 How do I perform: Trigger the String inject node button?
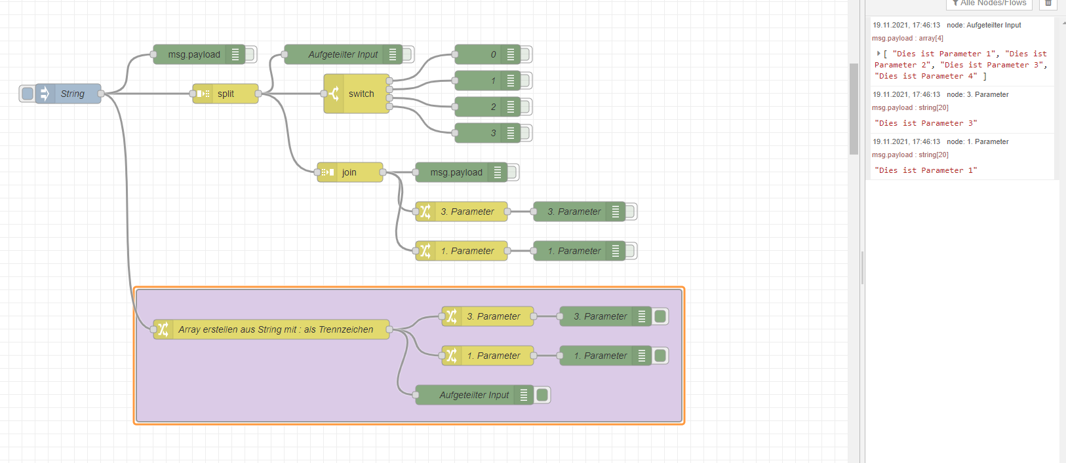coord(28,94)
